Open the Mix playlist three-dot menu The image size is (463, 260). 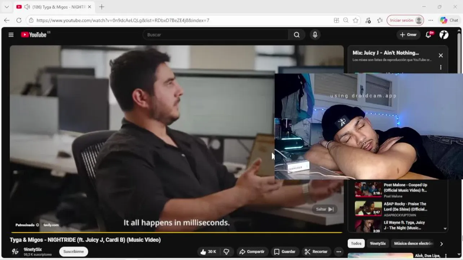pyautogui.click(x=441, y=67)
